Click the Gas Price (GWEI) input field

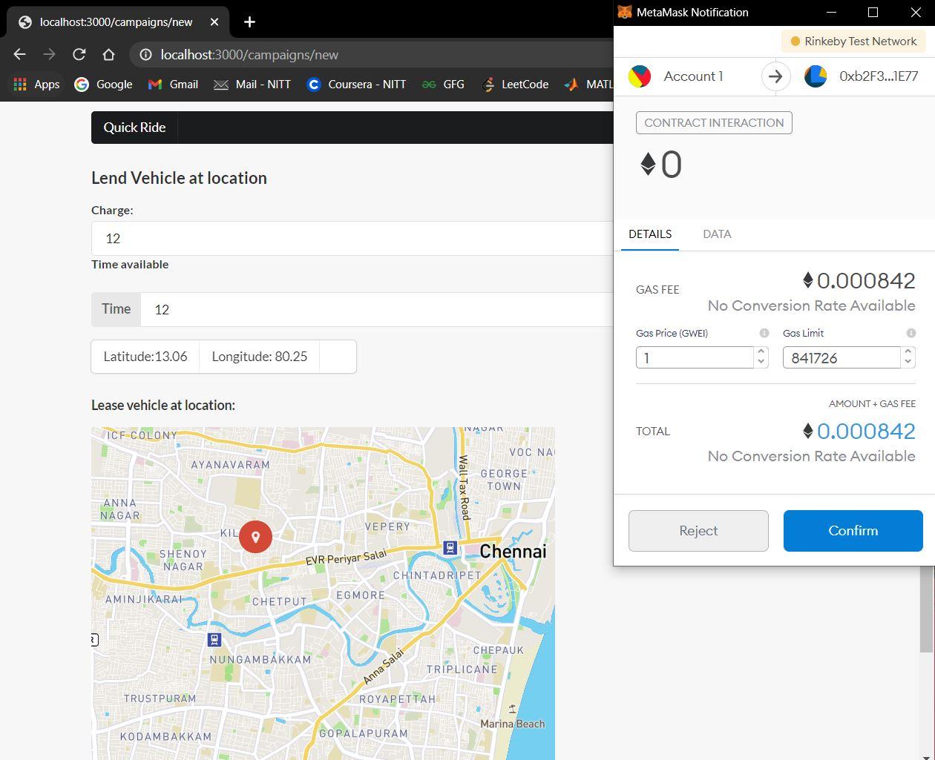click(x=695, y=357)
